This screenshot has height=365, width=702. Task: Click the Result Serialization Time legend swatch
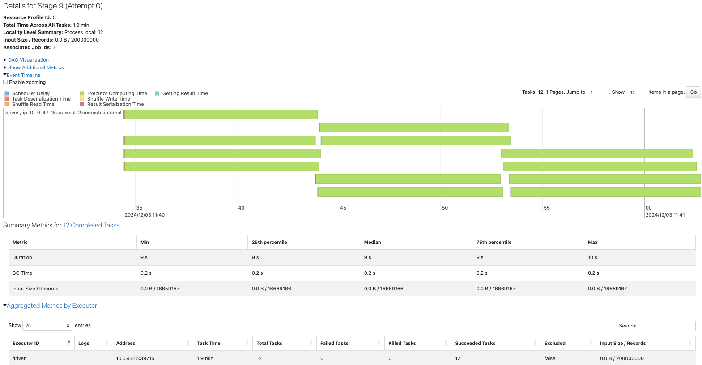tap(82, 104)
